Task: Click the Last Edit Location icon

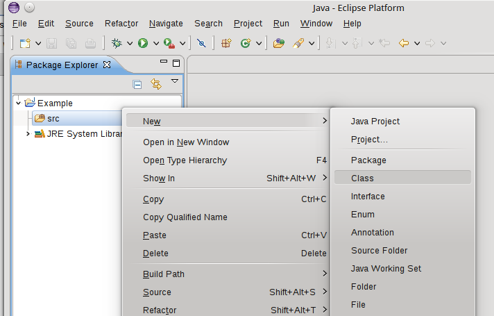Action: pos(384,43)
